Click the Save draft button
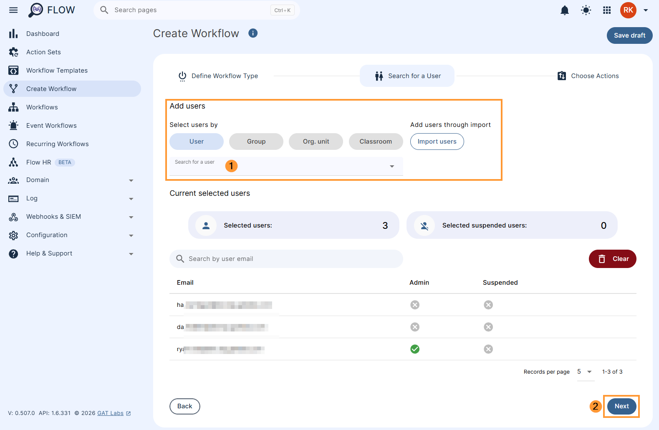The width and height of the screenshot is (659, 430). (x=629, y=35)
